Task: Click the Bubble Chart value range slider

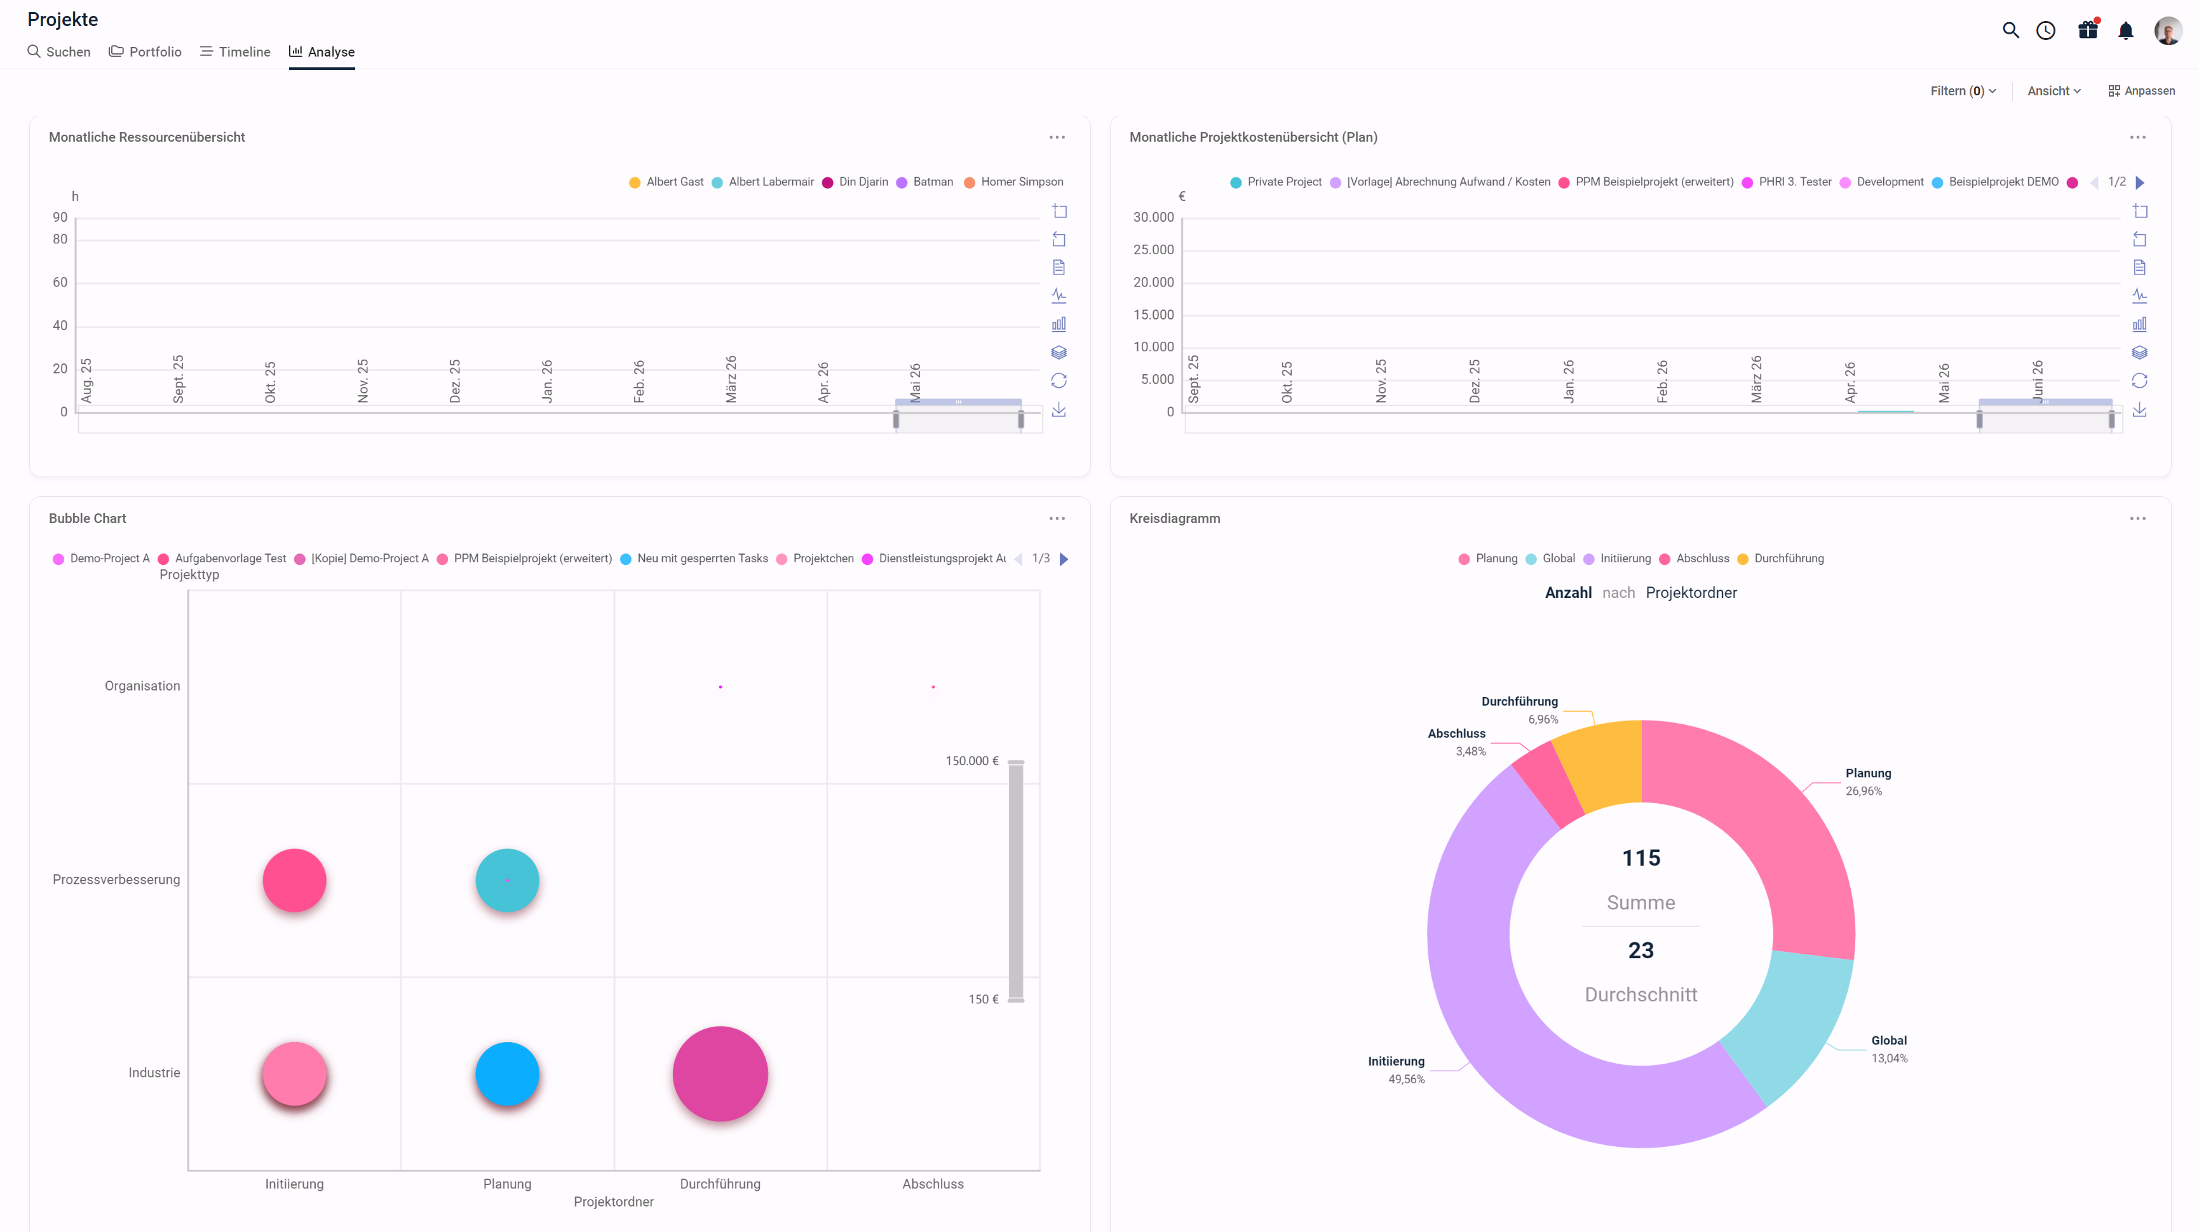Action: click(x=1016, y=880)
